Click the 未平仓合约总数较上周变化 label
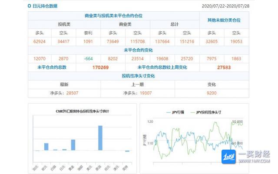 (x=162, y=67)
